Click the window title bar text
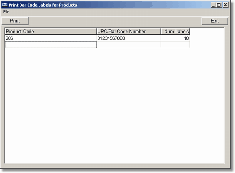 pos(43,5)
